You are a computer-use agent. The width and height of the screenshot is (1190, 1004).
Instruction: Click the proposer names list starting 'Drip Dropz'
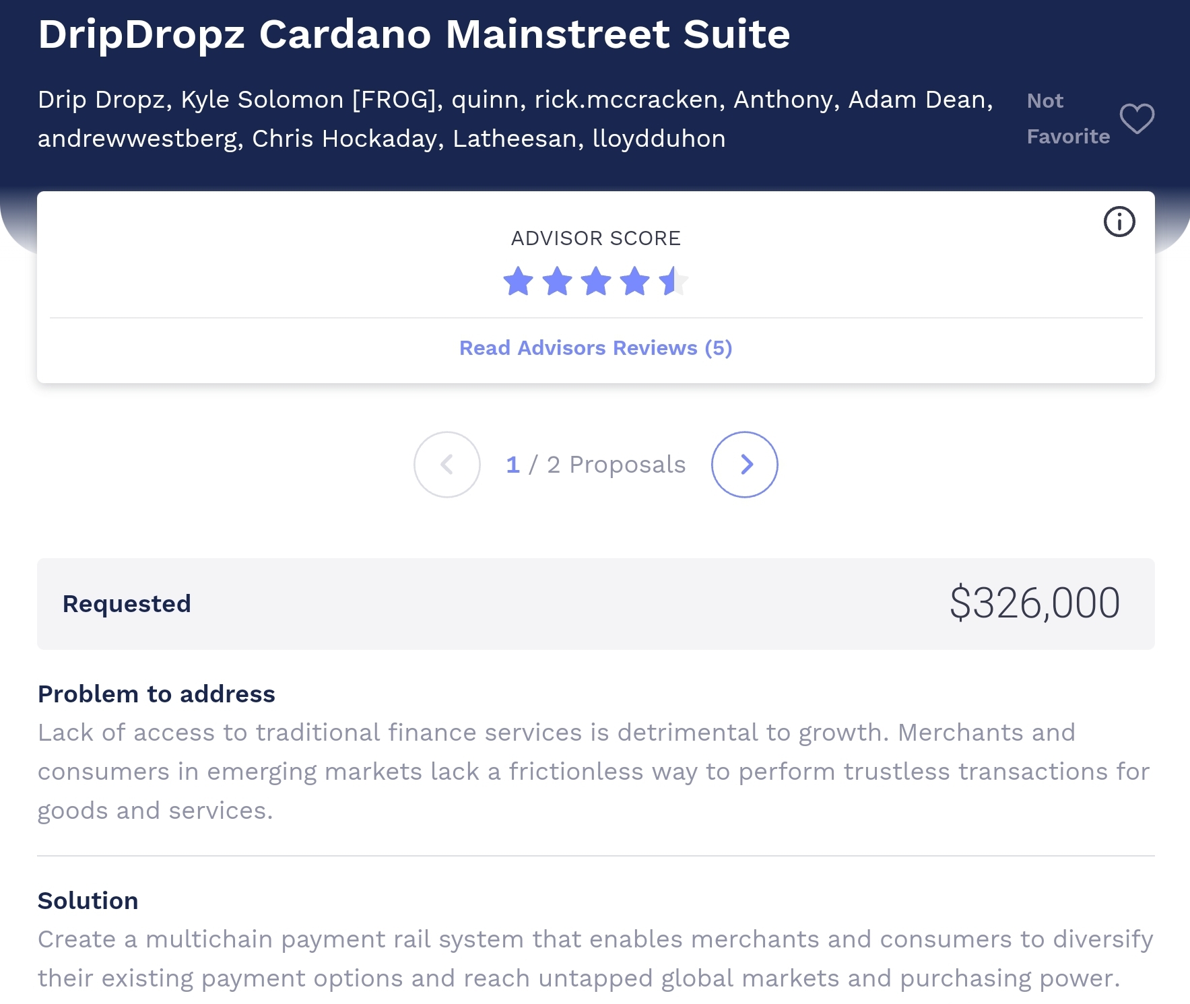[516, 119]
